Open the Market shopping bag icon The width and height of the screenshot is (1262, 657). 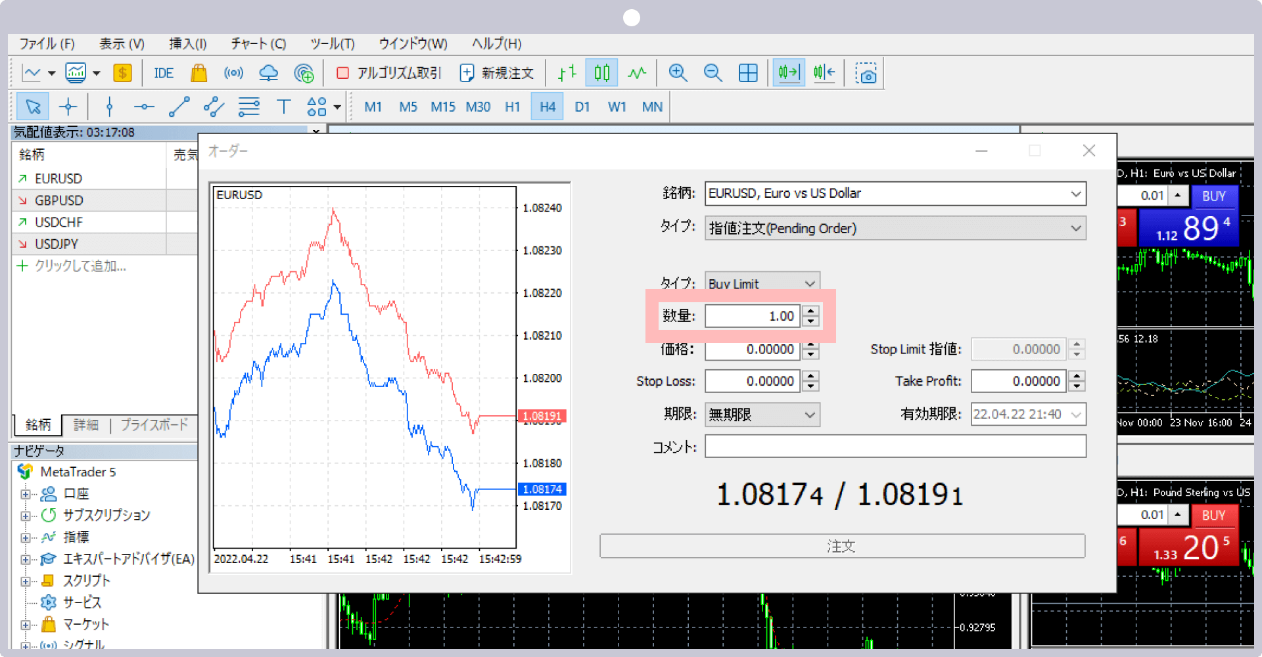tap(199, 73)
